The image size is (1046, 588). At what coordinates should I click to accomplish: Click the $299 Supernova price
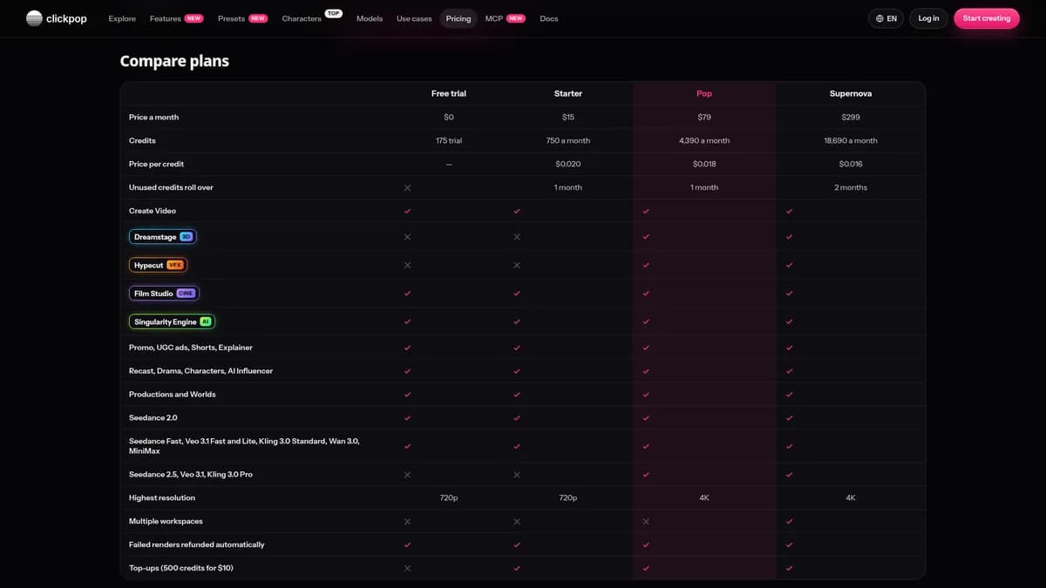[851, 117]
